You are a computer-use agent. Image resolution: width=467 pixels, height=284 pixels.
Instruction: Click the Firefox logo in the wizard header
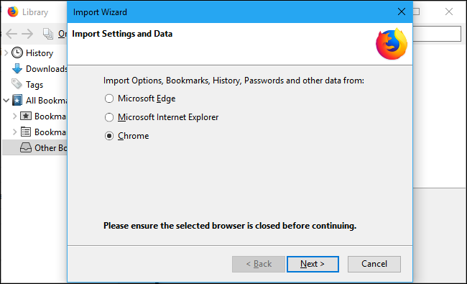tap(392, 44)
